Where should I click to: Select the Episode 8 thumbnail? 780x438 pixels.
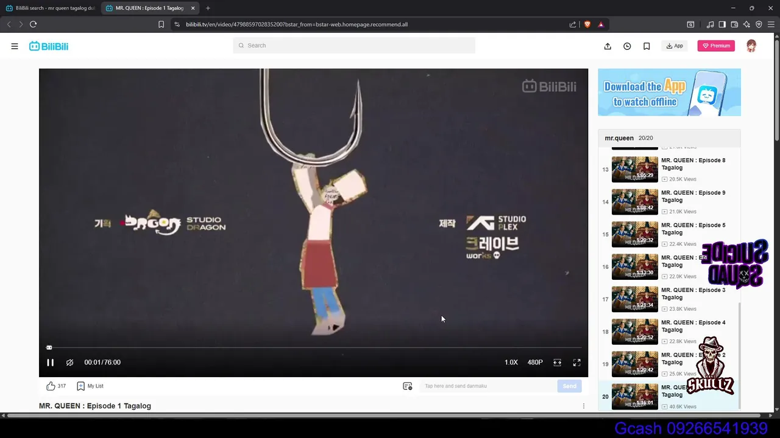pyautogui.click(x=635, y=169)
